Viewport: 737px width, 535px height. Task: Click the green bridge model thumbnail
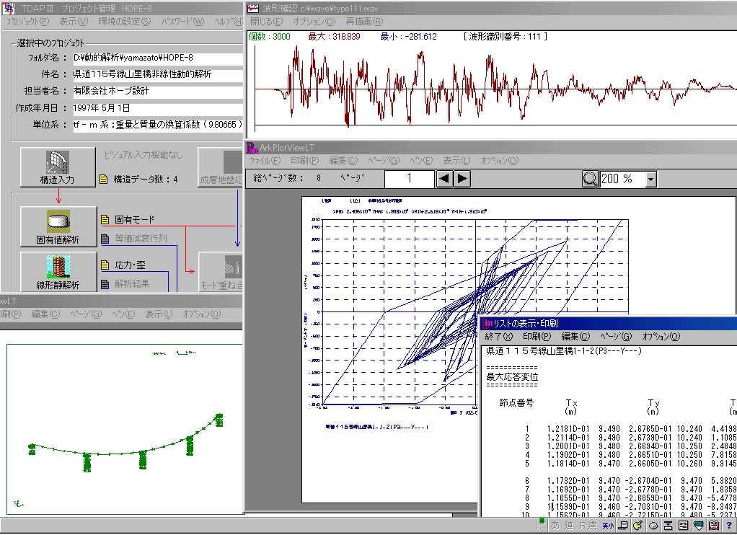[125, 442]
